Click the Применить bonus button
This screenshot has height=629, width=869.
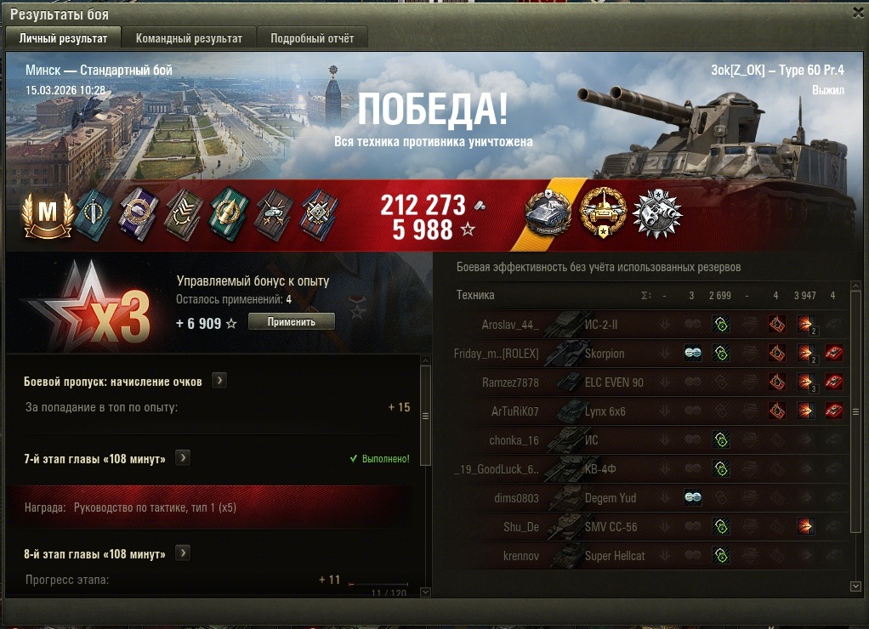coord(292,321)
